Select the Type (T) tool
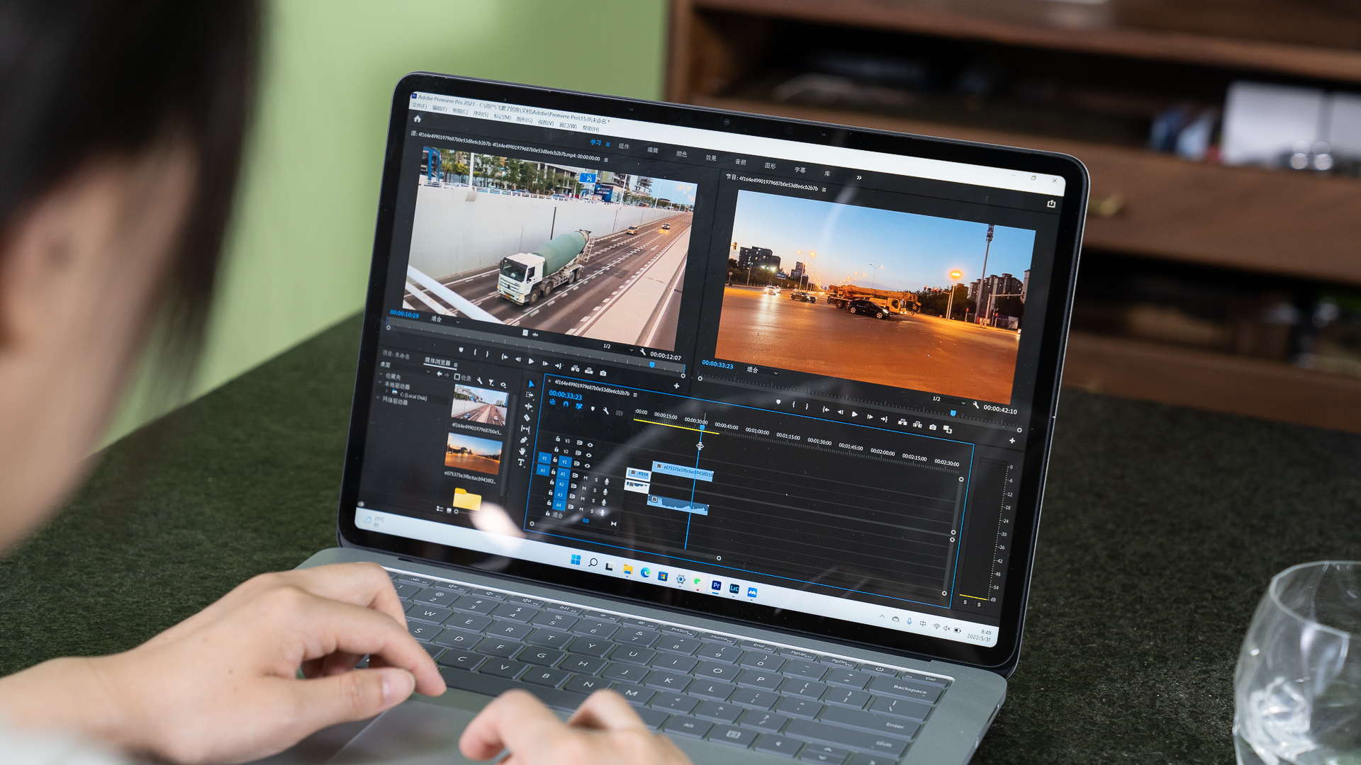1361x765 pixels. [x=521, y=463]
